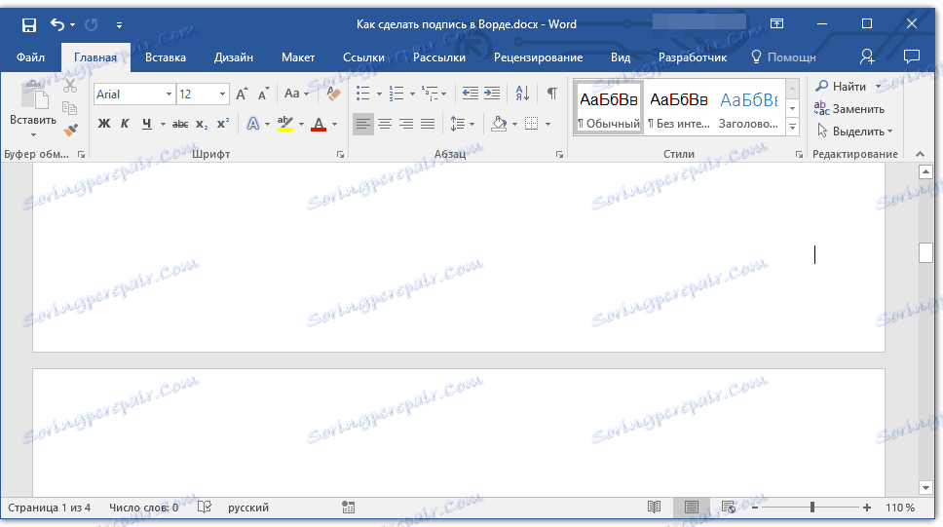Redo the last action
This screenshot has height=527, width=943.
coord(92,24)
